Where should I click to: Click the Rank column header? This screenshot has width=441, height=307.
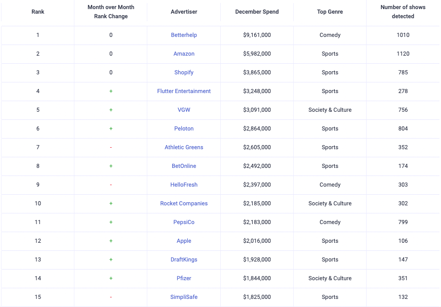pos(37,12)
